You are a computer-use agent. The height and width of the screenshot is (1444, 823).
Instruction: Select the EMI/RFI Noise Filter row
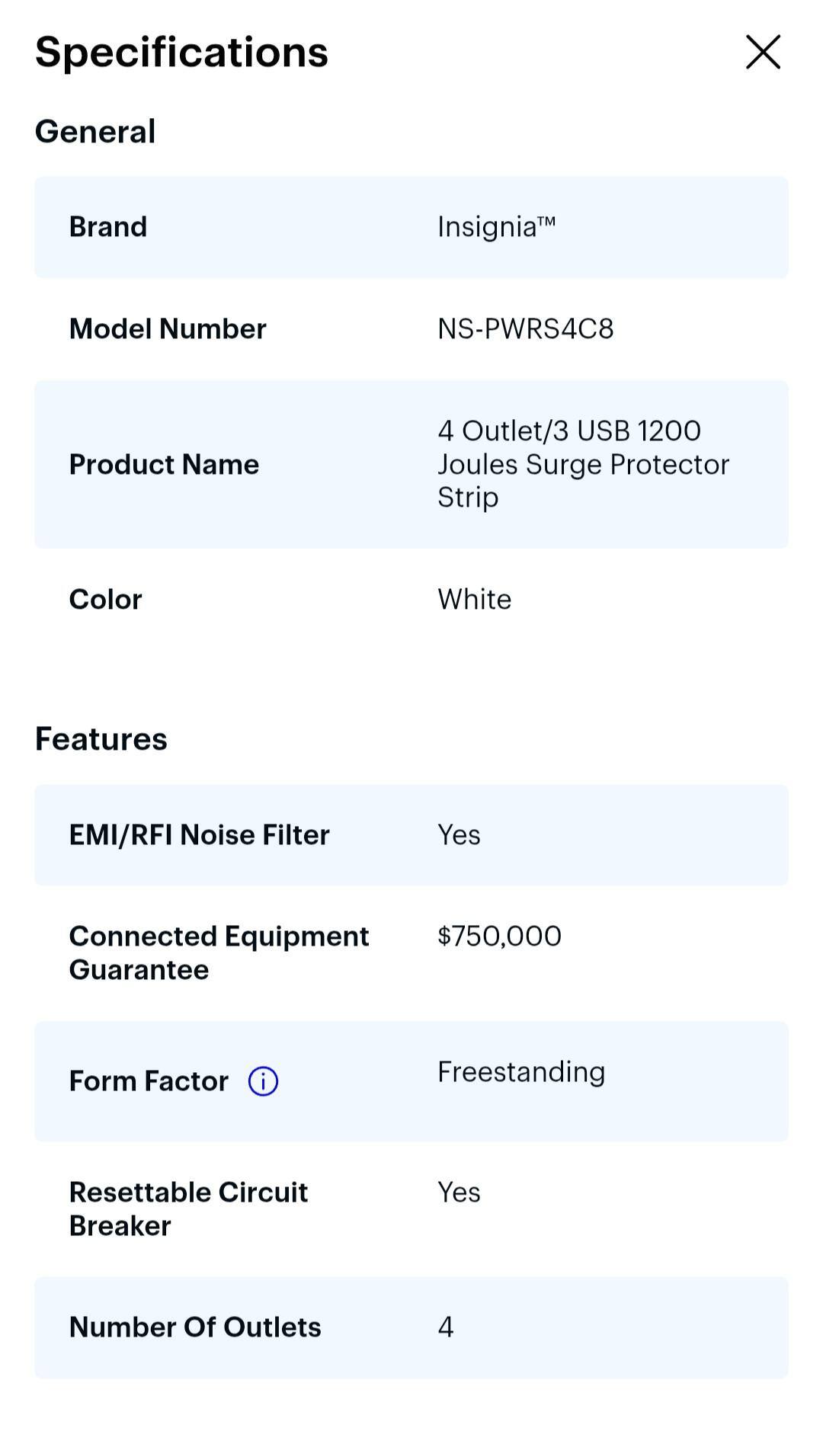pos(411,834)
